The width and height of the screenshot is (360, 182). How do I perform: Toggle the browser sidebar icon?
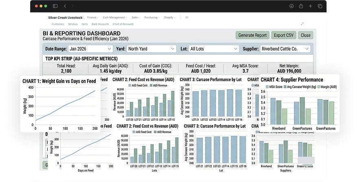55,6
